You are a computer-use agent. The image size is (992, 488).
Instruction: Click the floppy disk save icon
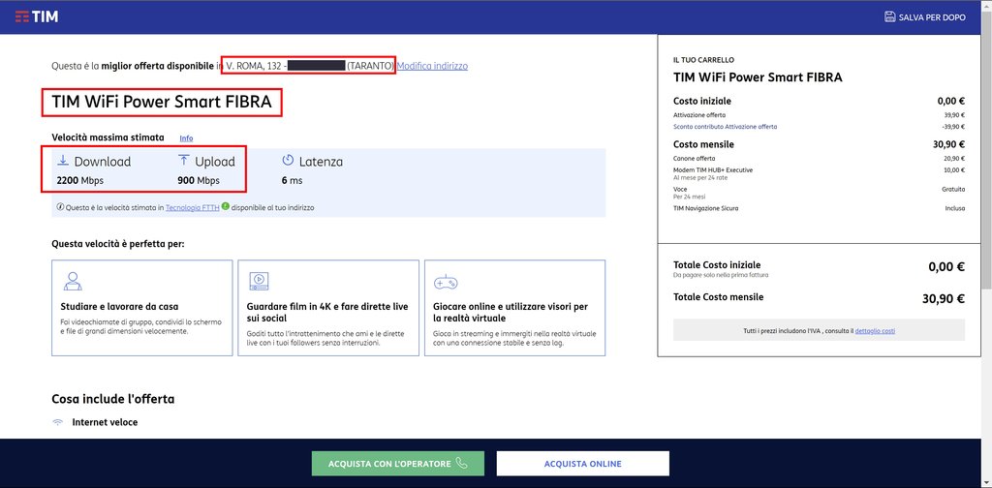pyautogui.click(x=890, y=16)
